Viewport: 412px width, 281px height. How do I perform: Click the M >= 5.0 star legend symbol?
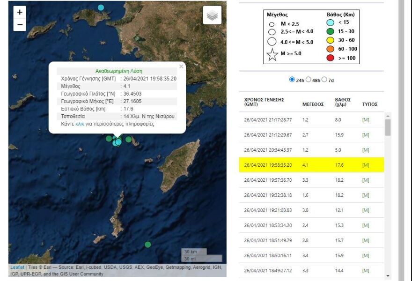click(273, 55)
